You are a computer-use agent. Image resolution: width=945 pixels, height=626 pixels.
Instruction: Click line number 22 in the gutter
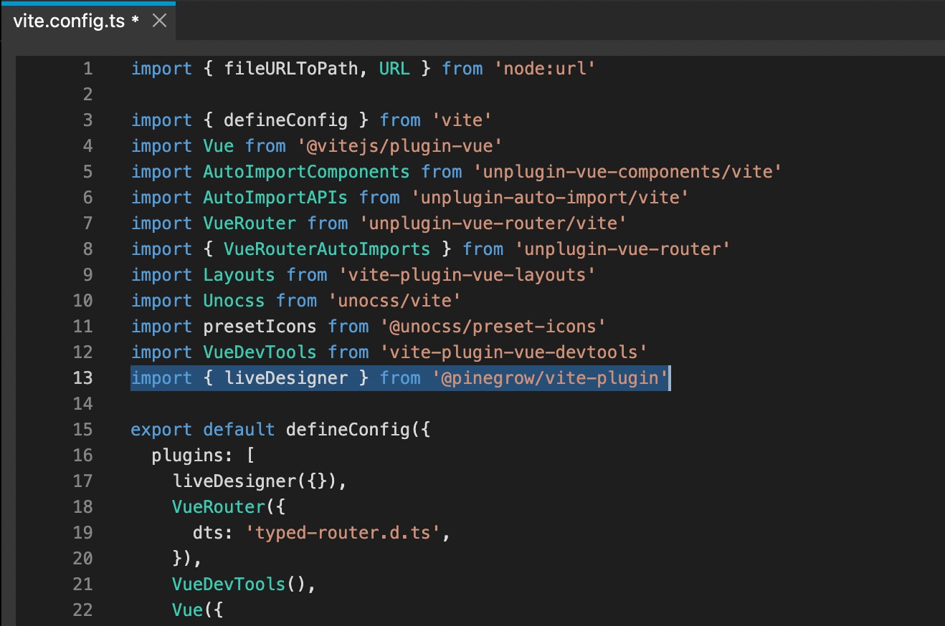[83, 610]
